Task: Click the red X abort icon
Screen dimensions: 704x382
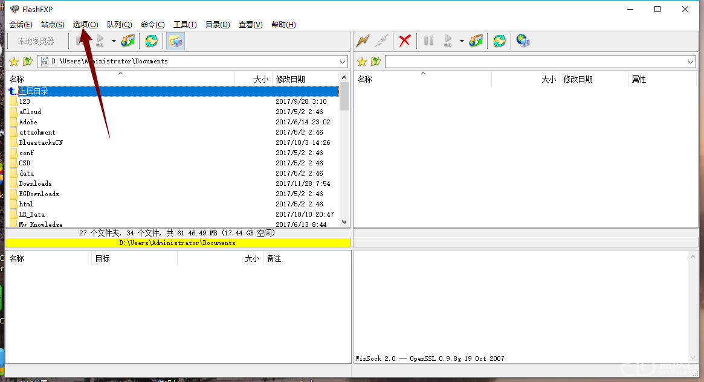Action: tap(405, 41)
